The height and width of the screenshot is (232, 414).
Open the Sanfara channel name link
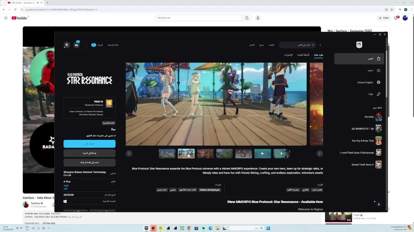[36, 203]
